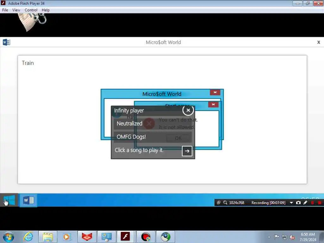Click the Word icon in Micro$oft World header
This screenshot has height=243, width=324.
click(x=6, y=42)
